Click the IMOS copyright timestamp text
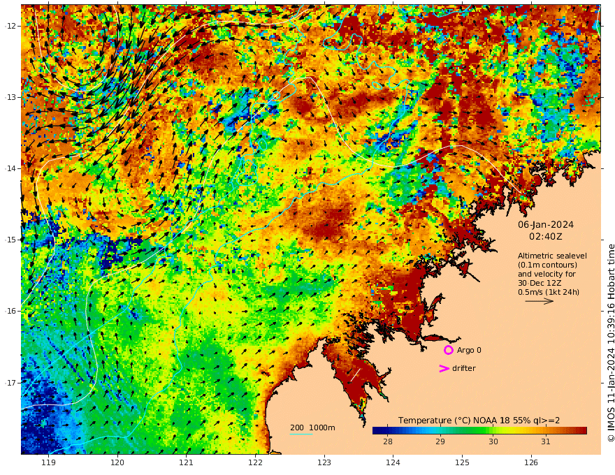Image resolution: width=615 pixels, height=475 pixels. (611, 343)
